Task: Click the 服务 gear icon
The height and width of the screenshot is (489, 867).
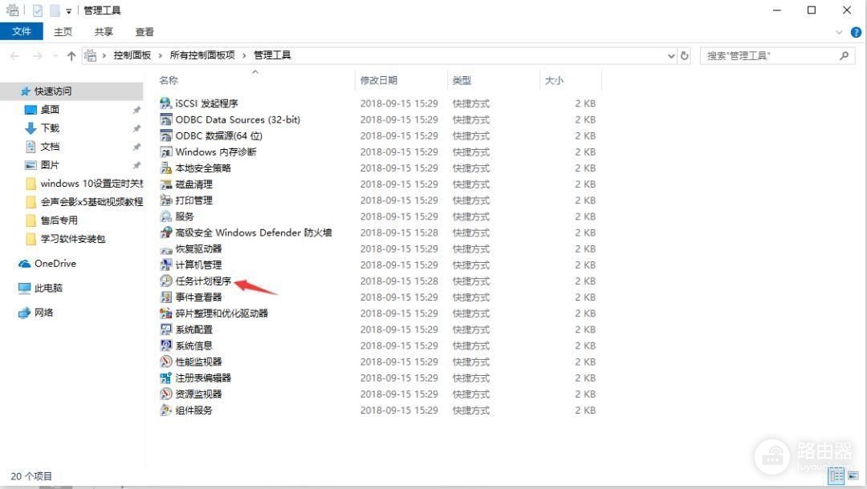Action: click(x=166, y=216)
